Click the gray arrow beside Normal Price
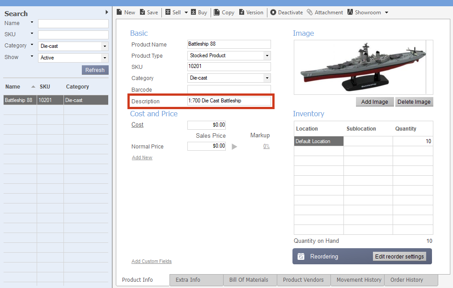Screen dimensions: 453x288 pyautogui.click(x=234, y=147)
